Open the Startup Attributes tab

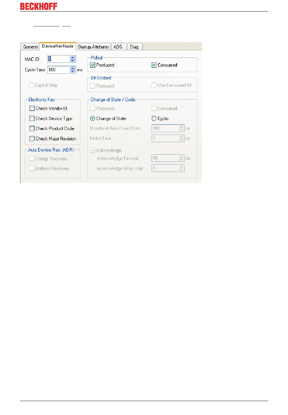click(93, 47)
